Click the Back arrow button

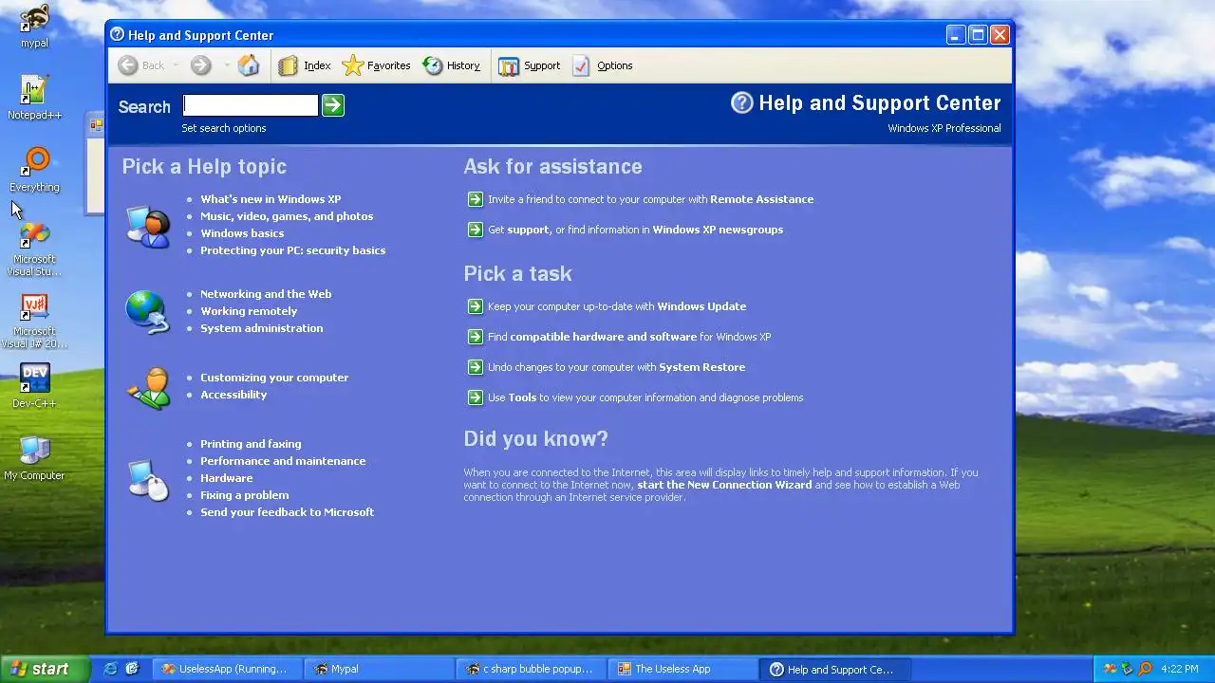pos(128,65)
